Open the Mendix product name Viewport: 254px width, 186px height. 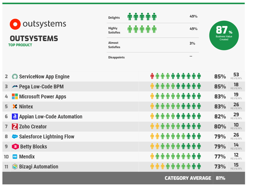pos(27,157)
